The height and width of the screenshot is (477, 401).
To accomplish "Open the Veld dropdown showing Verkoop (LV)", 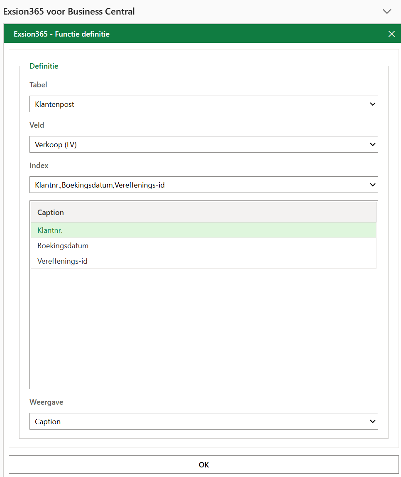I will (204, 144).
